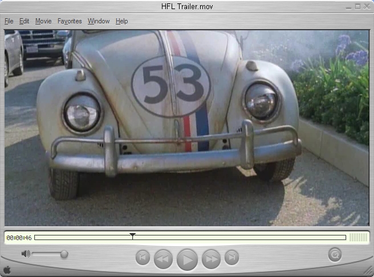
Task: Minimize the HFL Trailer.mov window
Action: 348,7
